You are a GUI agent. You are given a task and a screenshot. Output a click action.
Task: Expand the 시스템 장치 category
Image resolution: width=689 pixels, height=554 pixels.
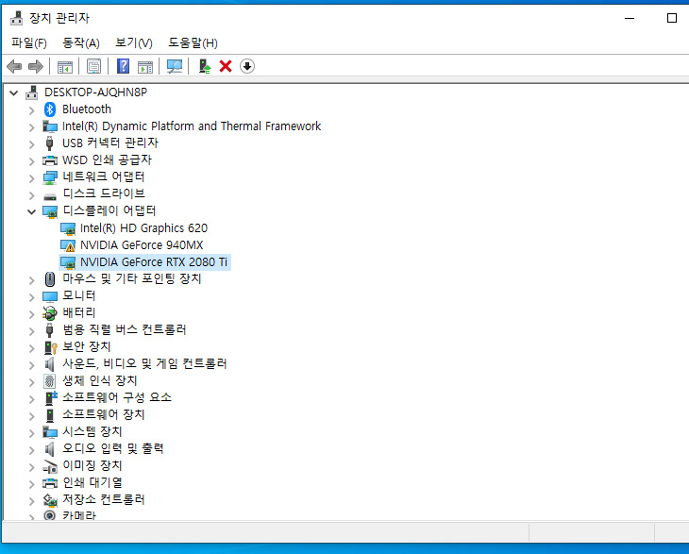31,433
